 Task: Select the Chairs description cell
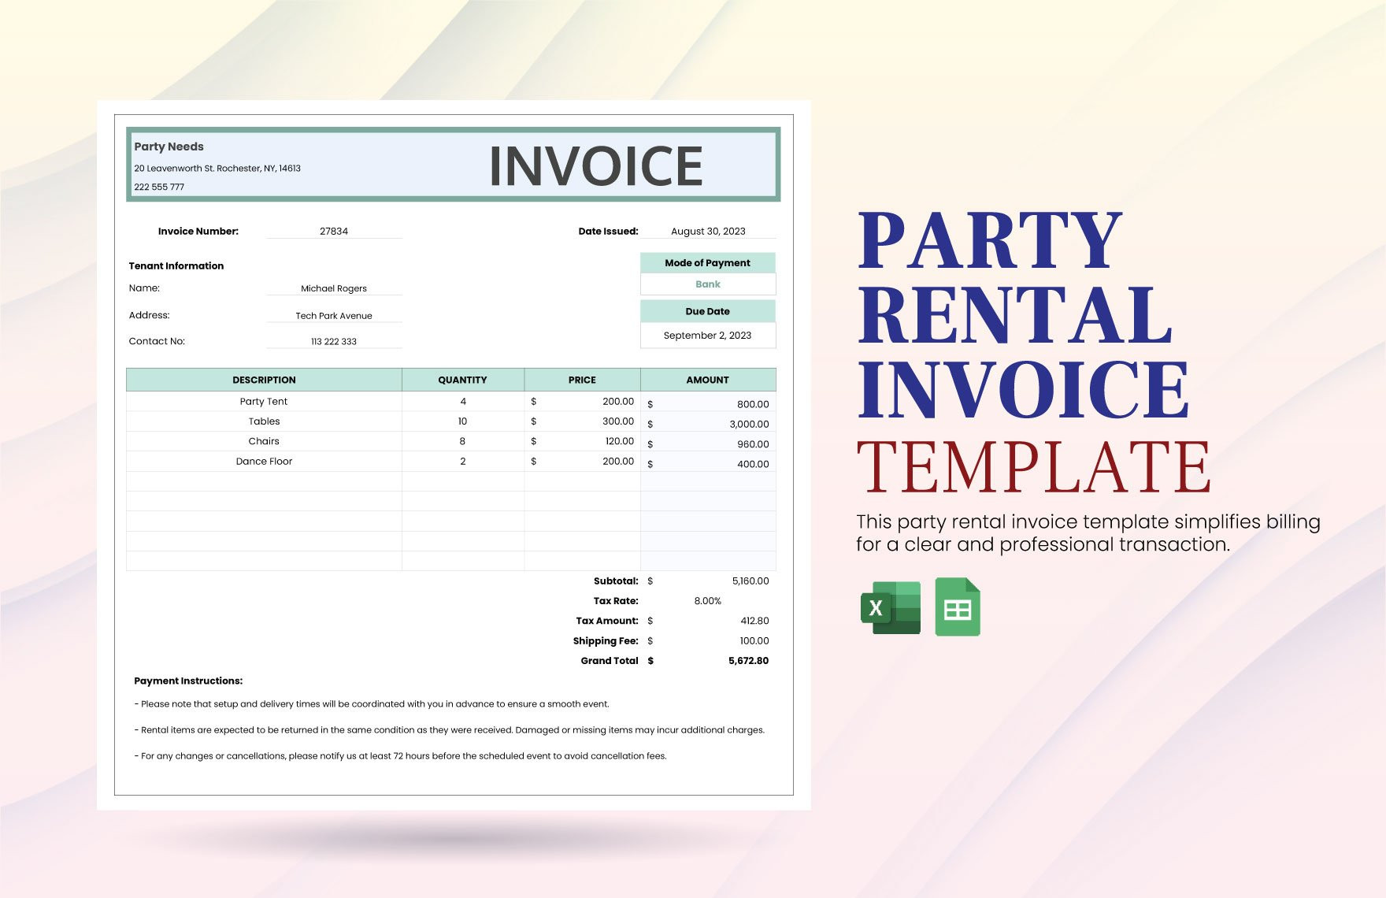click(x=264, y=441)
